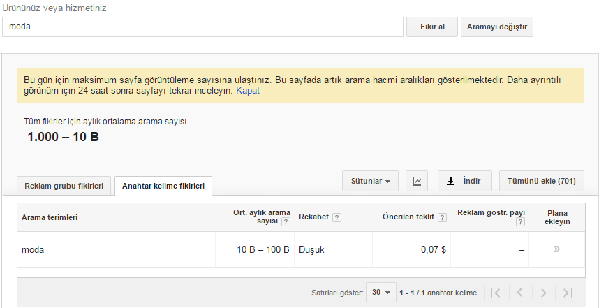
Task: Open help icon beside 'Rekabet' header
Action: click(x=337, y=217)
